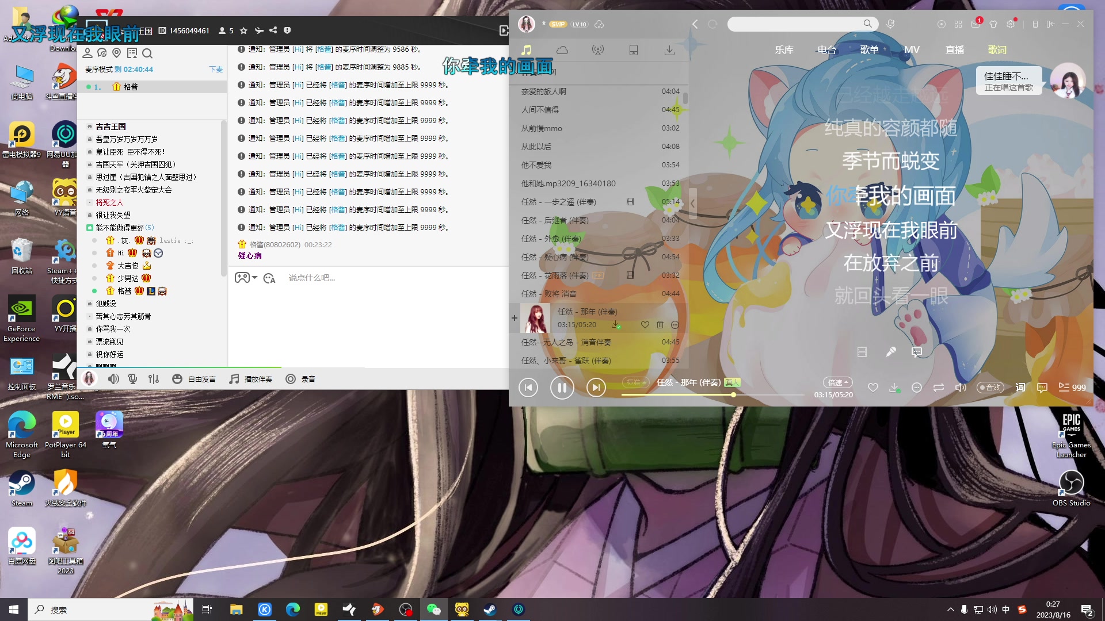Open WeChat from the taskbar
The height and width of the screenshot is (621, 1105).
pyautogui.click(x=433, y=609)
